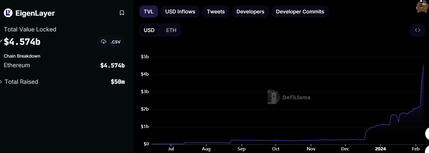The width and height of the screenshot is (429, 153).
Task: Expand the Total Value Locked arrow
Action: pyautogui.click(x=1, y=41)
